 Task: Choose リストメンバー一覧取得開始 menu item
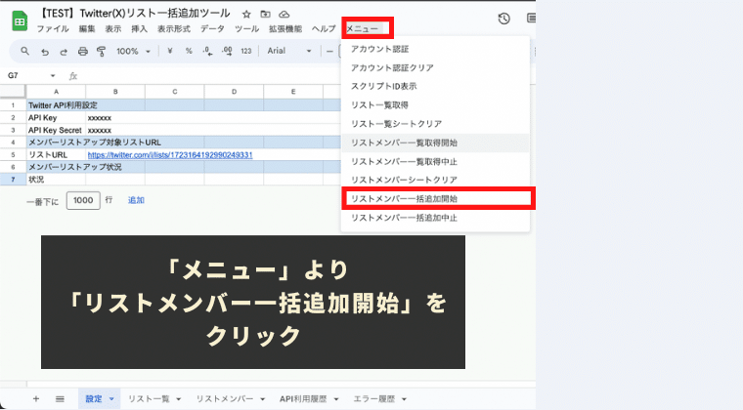[435, 143]
